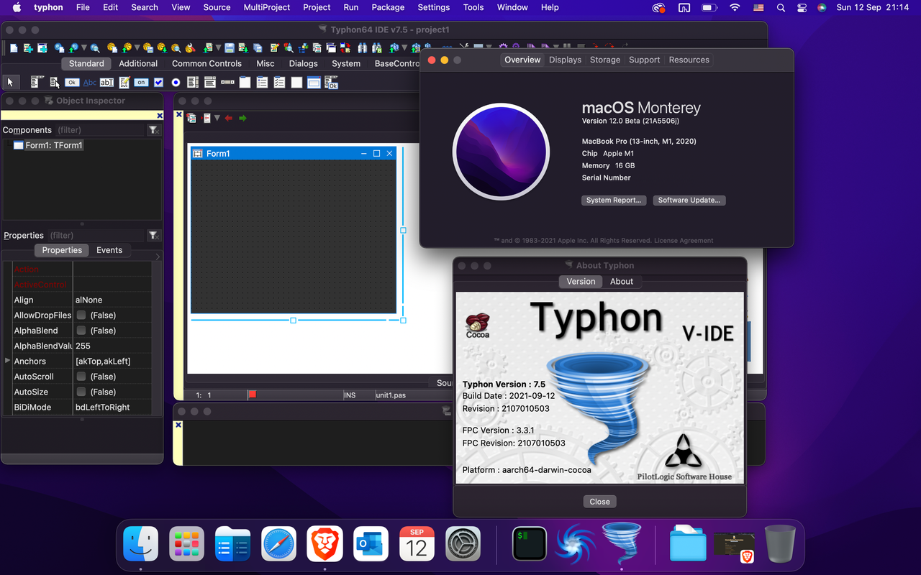Open the License Agreement link
Screen dimensions: 921x575
click(x=684, y=241)
